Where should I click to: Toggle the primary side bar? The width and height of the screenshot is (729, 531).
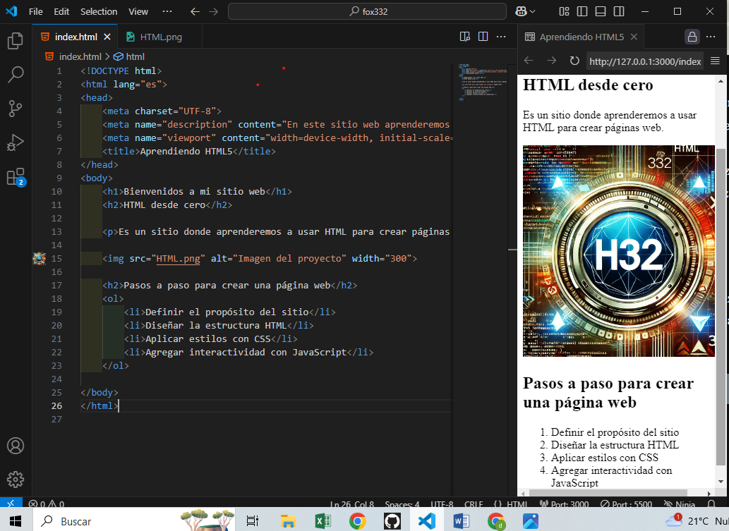click(582, 11)
